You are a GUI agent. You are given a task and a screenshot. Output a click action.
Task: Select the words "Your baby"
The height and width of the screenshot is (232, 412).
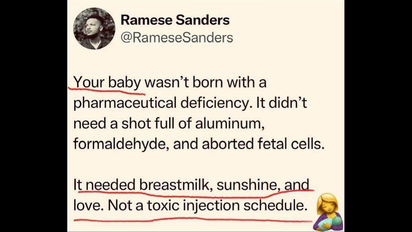[x=107, y=83]
